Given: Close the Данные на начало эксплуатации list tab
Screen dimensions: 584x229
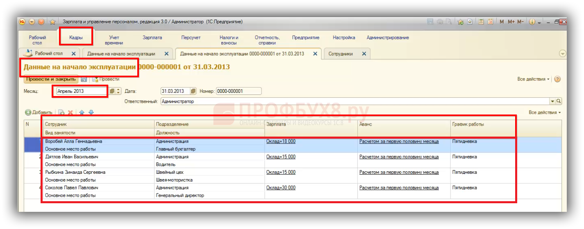Looking at the screenshot, I should coord(166,54).
